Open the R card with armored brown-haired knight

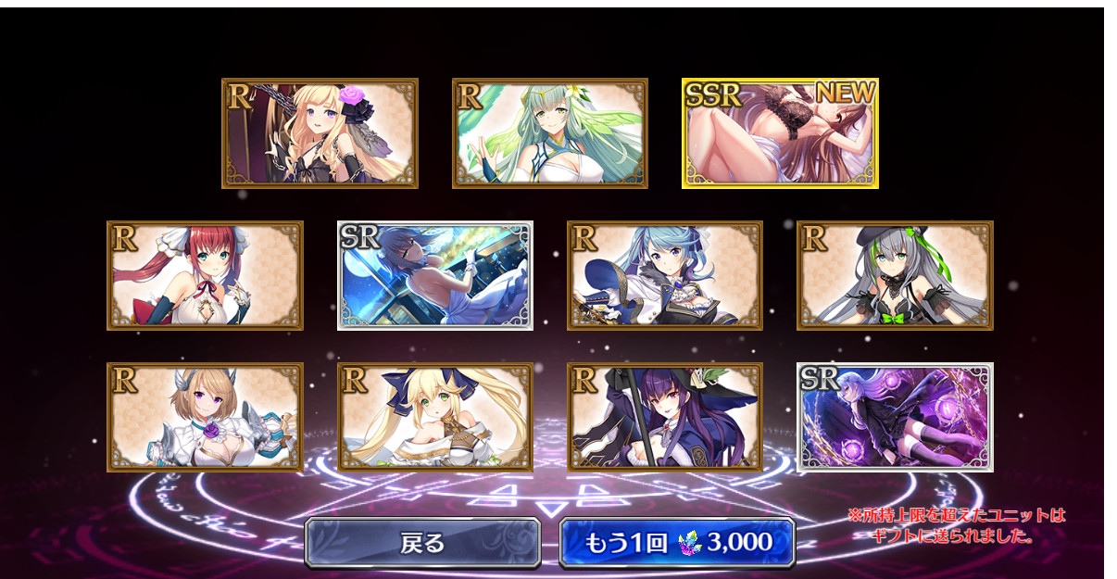point(205,417)
